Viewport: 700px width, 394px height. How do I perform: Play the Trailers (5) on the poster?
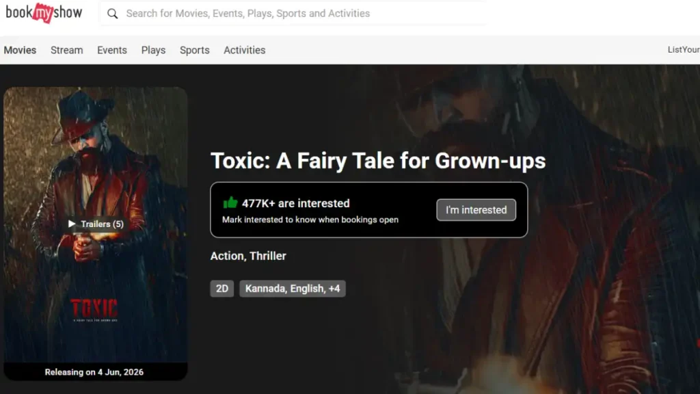coord(95,224)
